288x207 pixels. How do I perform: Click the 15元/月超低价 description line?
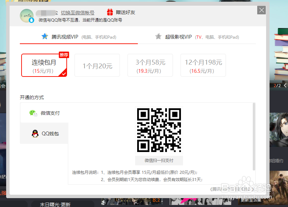pyautogui.click(x=149, y=172)
